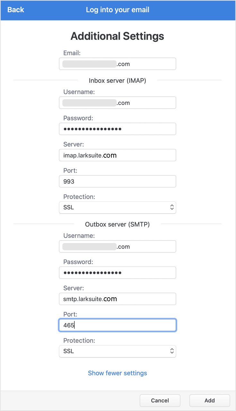Click the imap.larksuite.com Server field
Viewport: 236px width, 411px height.
[x=118, y=155]
